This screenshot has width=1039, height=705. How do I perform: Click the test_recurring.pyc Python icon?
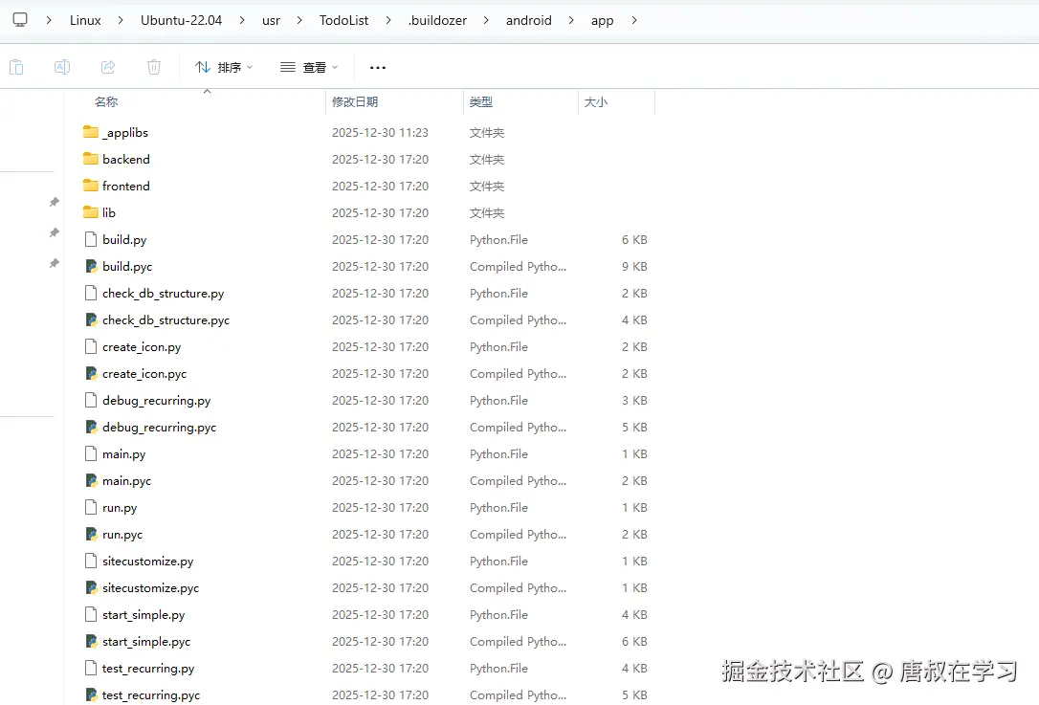coord(92,694)
